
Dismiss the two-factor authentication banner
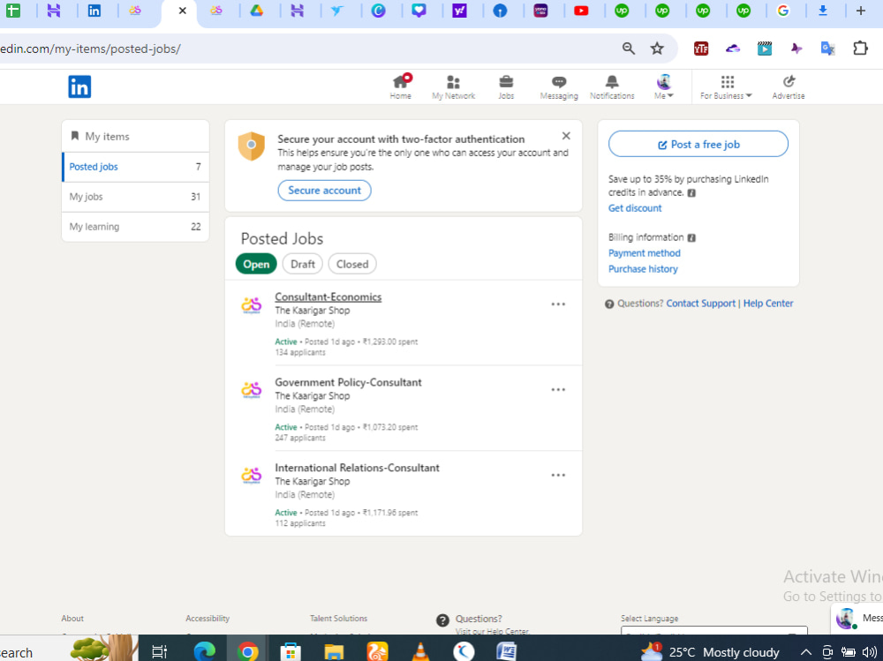tap(566, 136)
